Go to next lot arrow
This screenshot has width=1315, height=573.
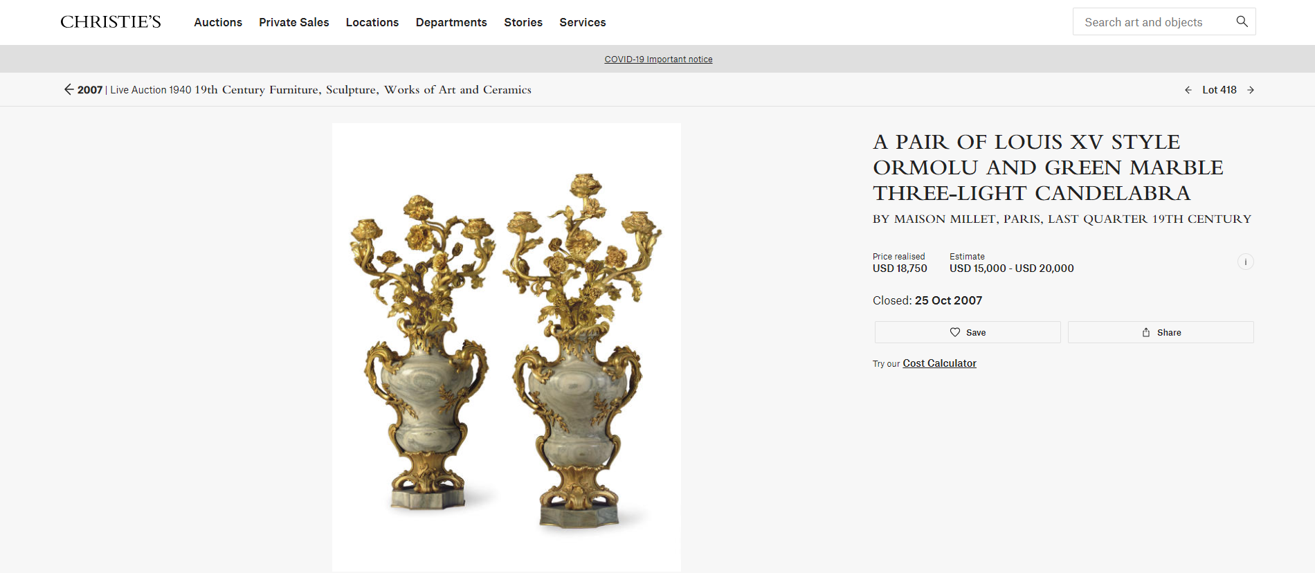1251,90
